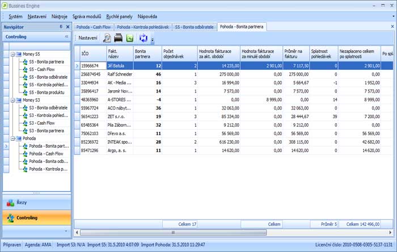The image size is (397, 252).
Task: Open S5 - Cash Flow report
Action: [x=41, y=70]
